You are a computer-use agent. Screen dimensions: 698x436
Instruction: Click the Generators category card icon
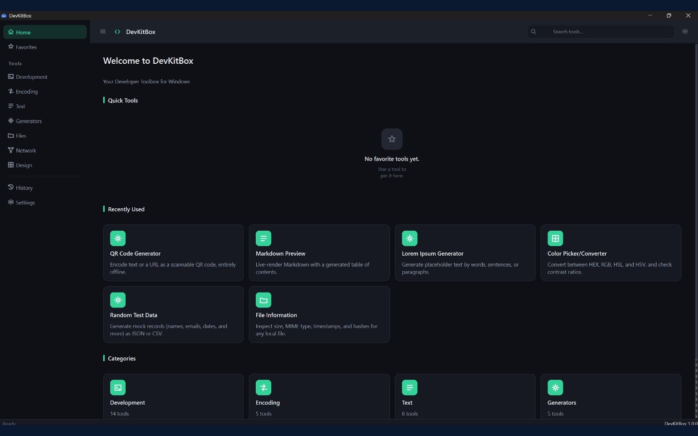click(555, 387)
